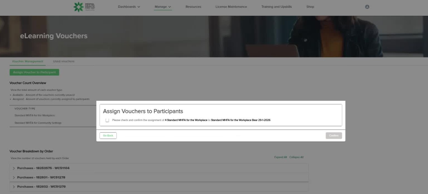Click the Collapse All link

(296, 157)
